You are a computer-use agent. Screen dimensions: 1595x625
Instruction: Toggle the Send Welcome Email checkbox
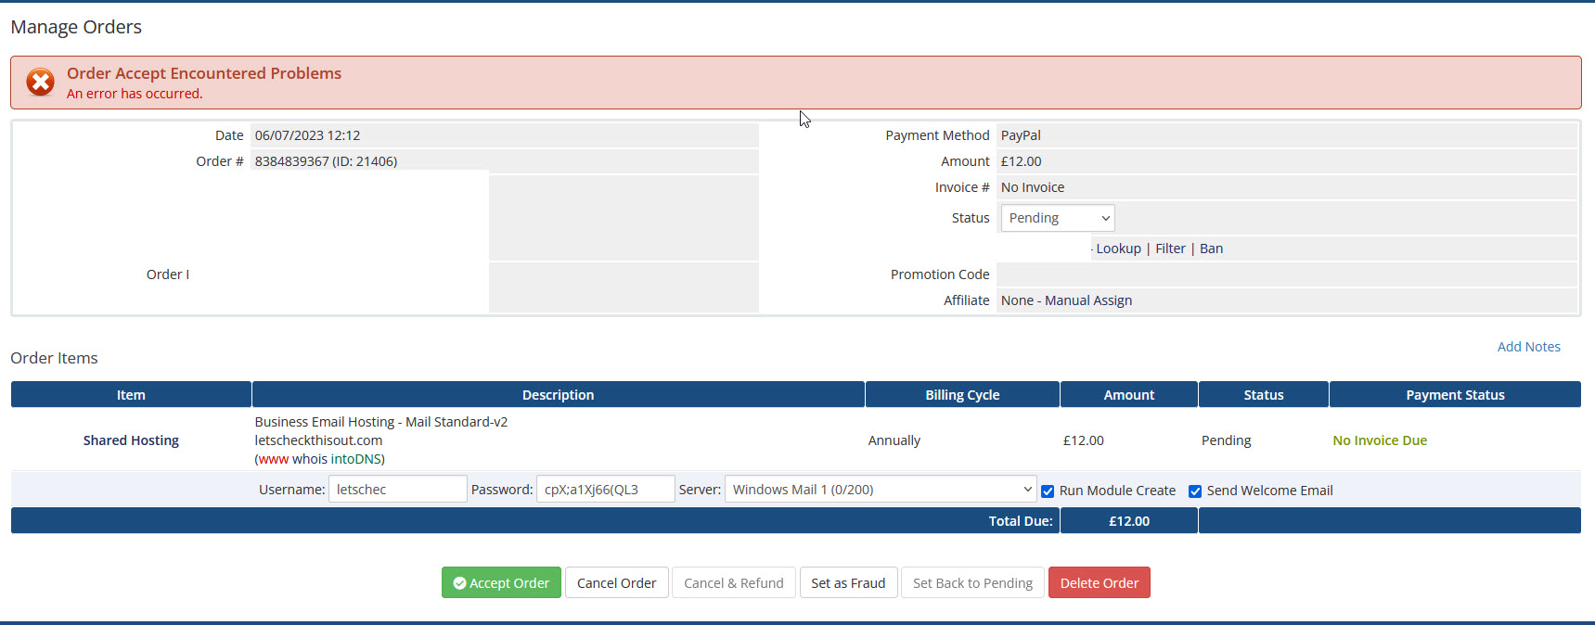pyautogui.click(x=1195, y=491)
